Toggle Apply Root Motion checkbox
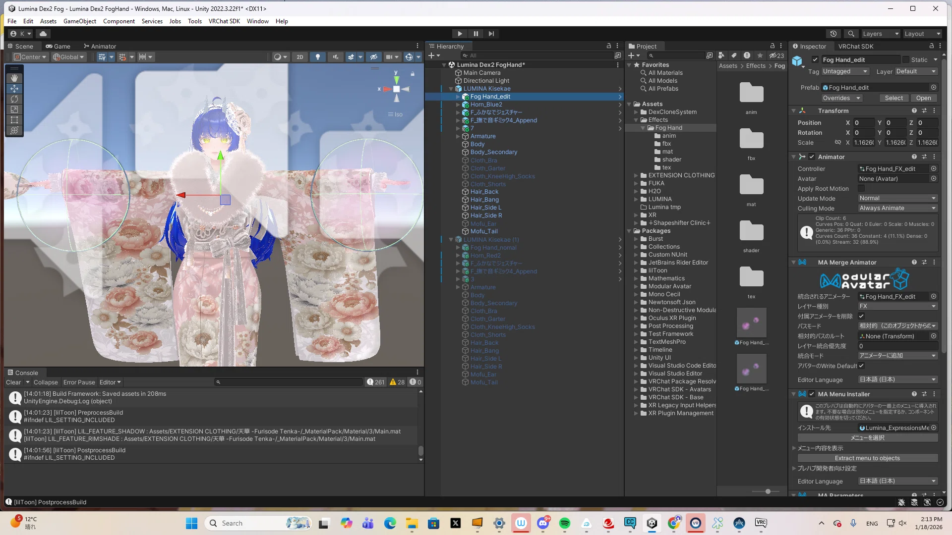 pyautogui.click(x=861, y=188)
